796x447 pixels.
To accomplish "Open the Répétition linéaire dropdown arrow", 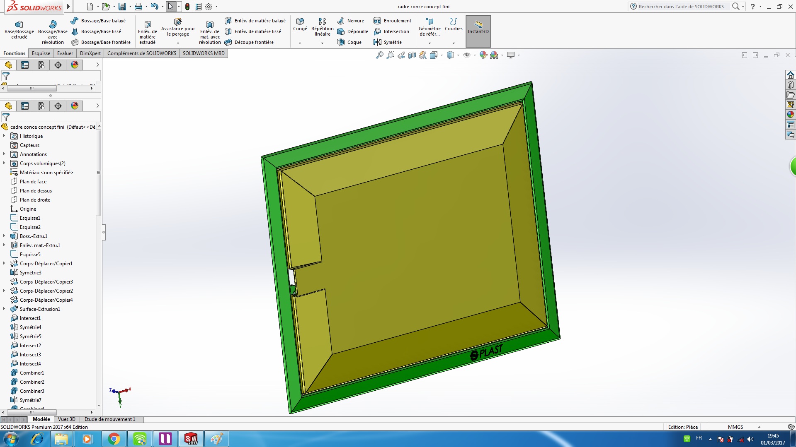I will coord(322,43).
